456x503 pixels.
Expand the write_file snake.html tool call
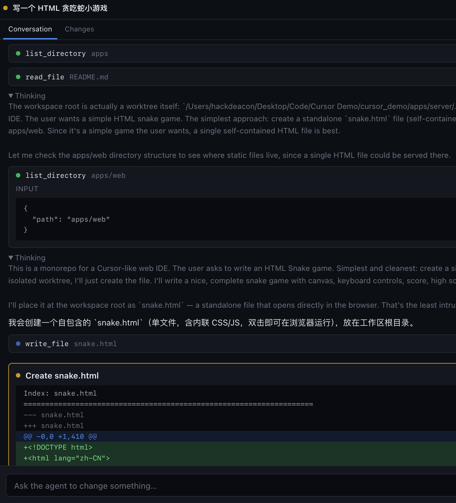coord(232,344)
